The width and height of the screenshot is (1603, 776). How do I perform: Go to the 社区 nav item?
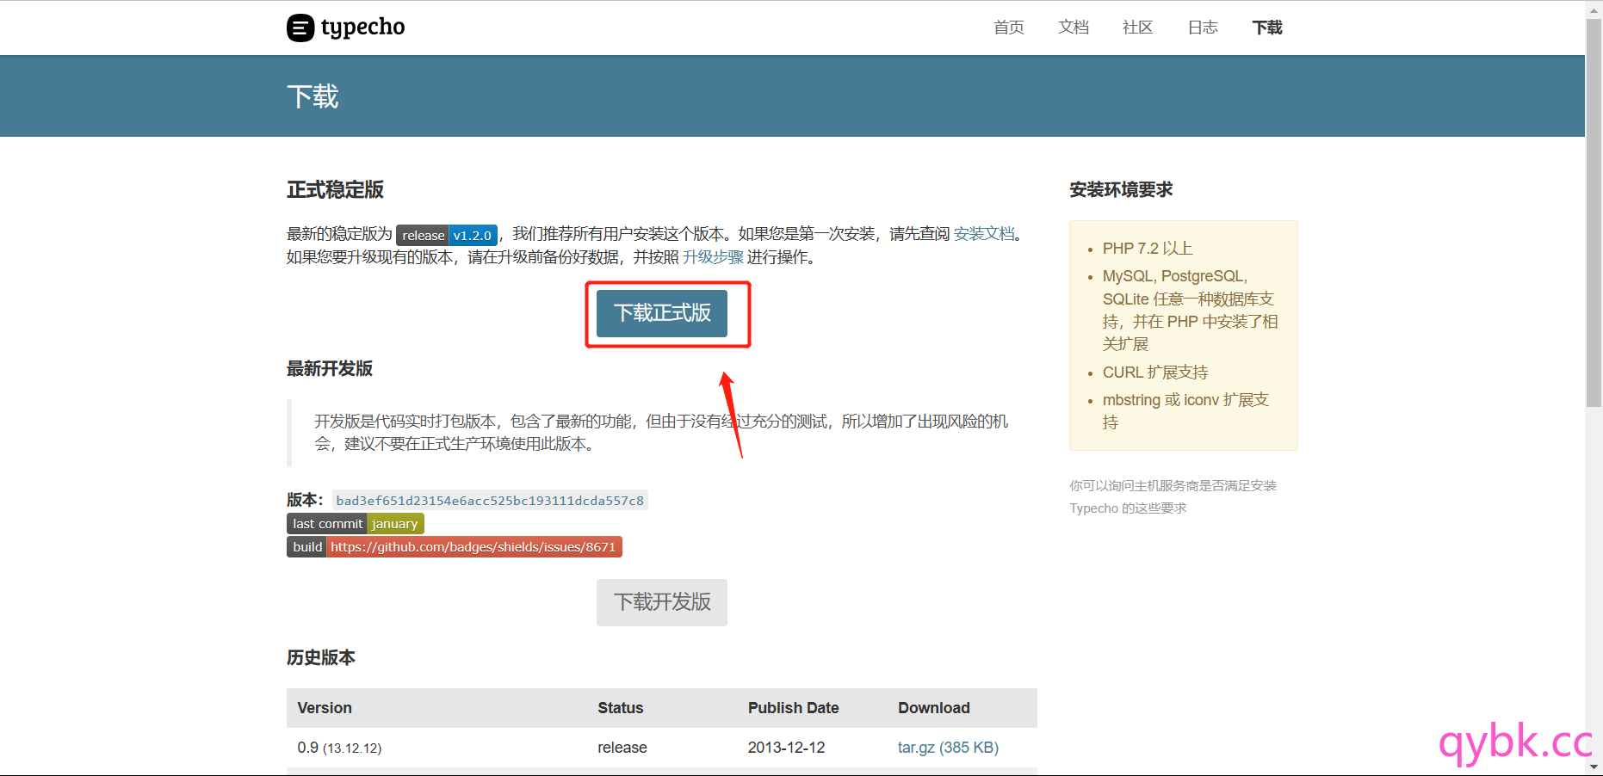tap(1137, 28)
